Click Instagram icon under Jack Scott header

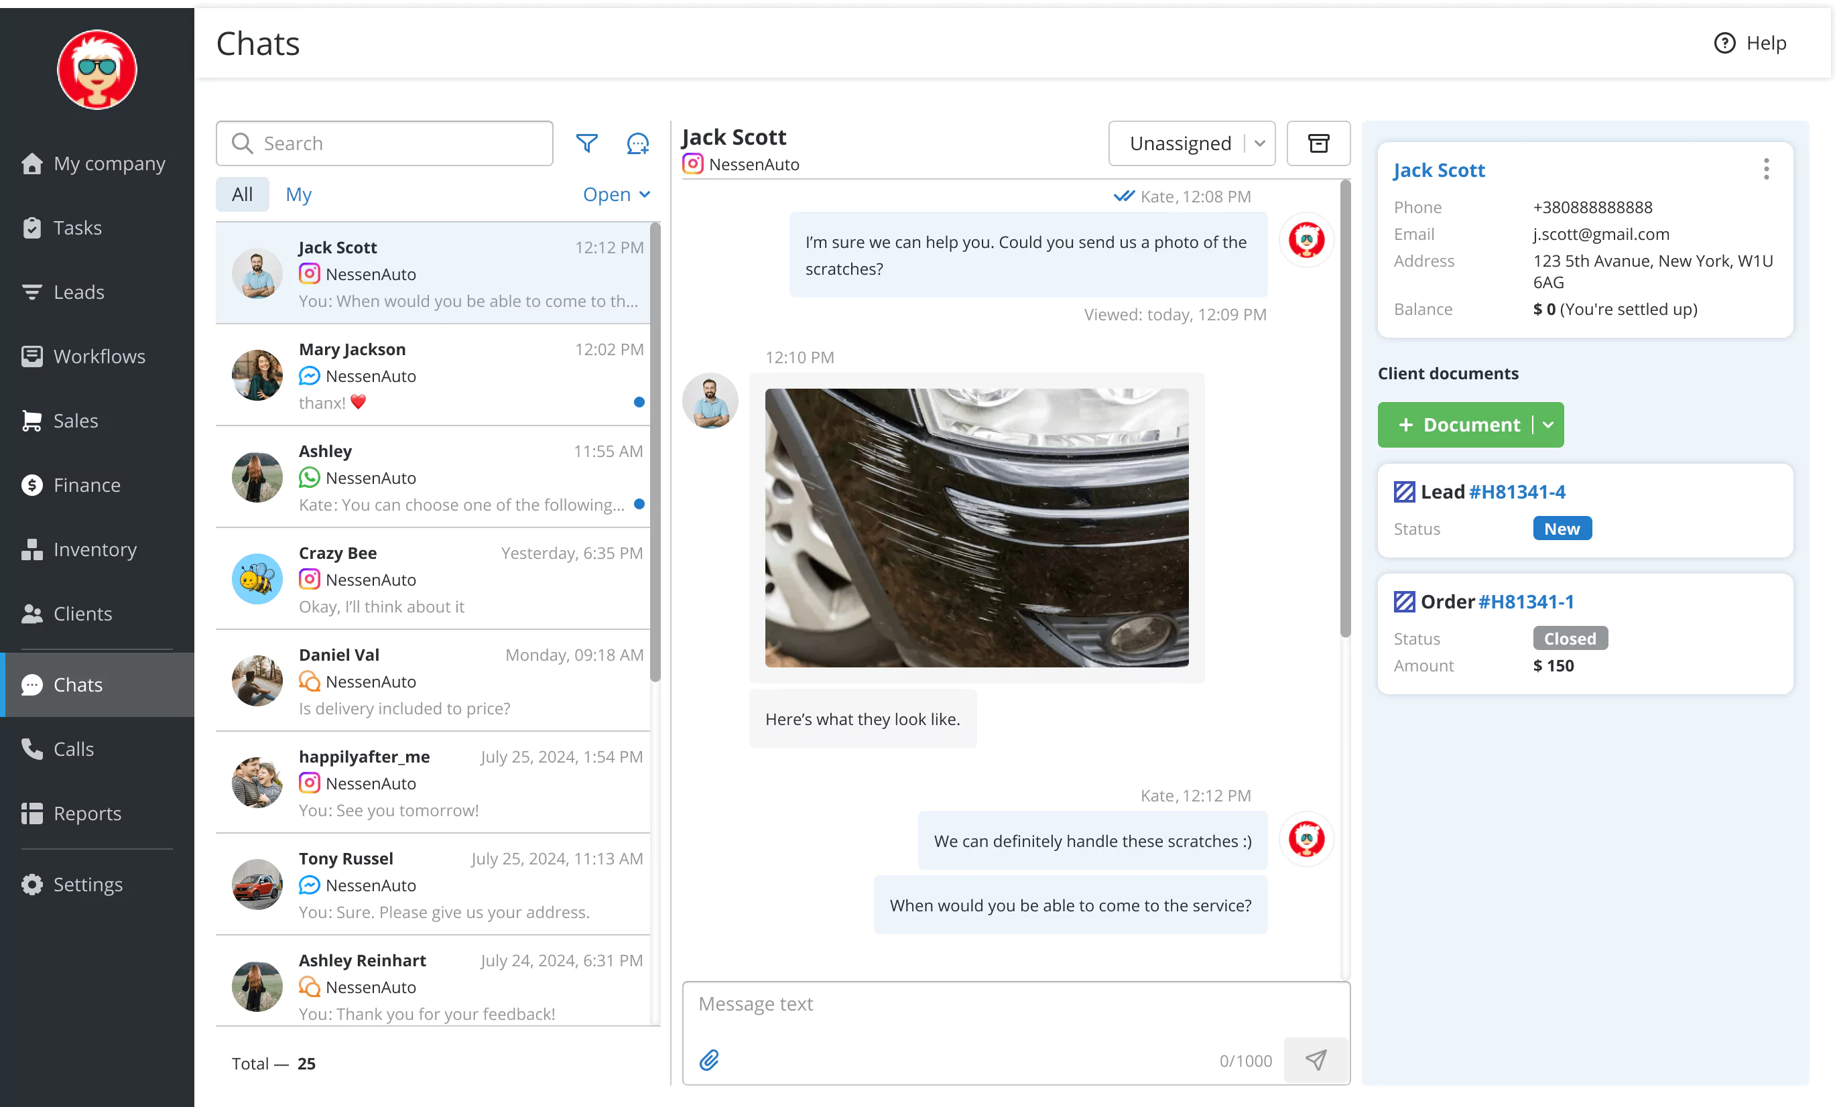[x=692, y=164]
